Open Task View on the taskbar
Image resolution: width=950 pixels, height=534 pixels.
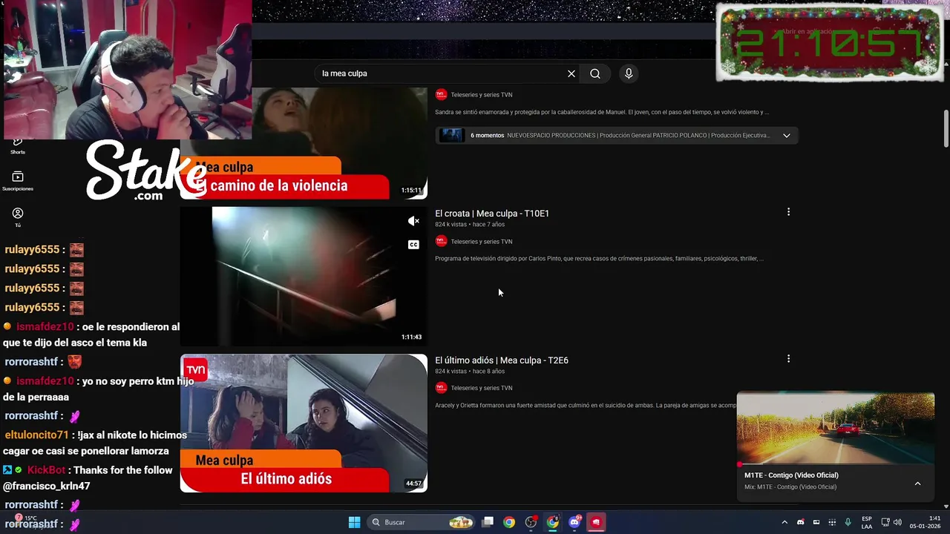click(x=488, y=522)
